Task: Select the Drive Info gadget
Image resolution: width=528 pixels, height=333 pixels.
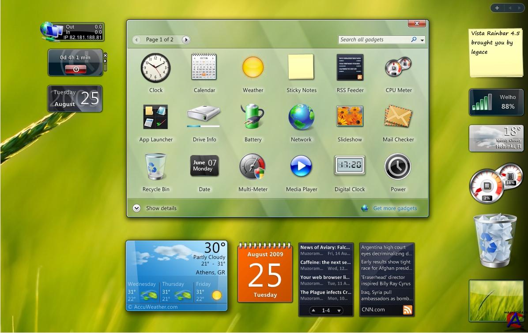Action: (x=204, y=117)
